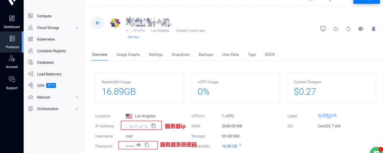This screenshot has height=153, width=383.
Task: Open the chat widget in corner
Action: (376, 150)
